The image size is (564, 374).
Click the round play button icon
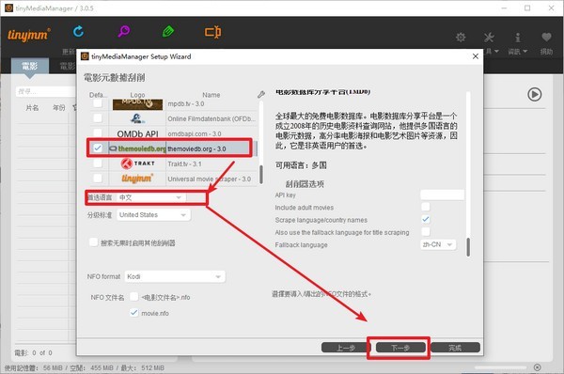[x=535, y=94]
